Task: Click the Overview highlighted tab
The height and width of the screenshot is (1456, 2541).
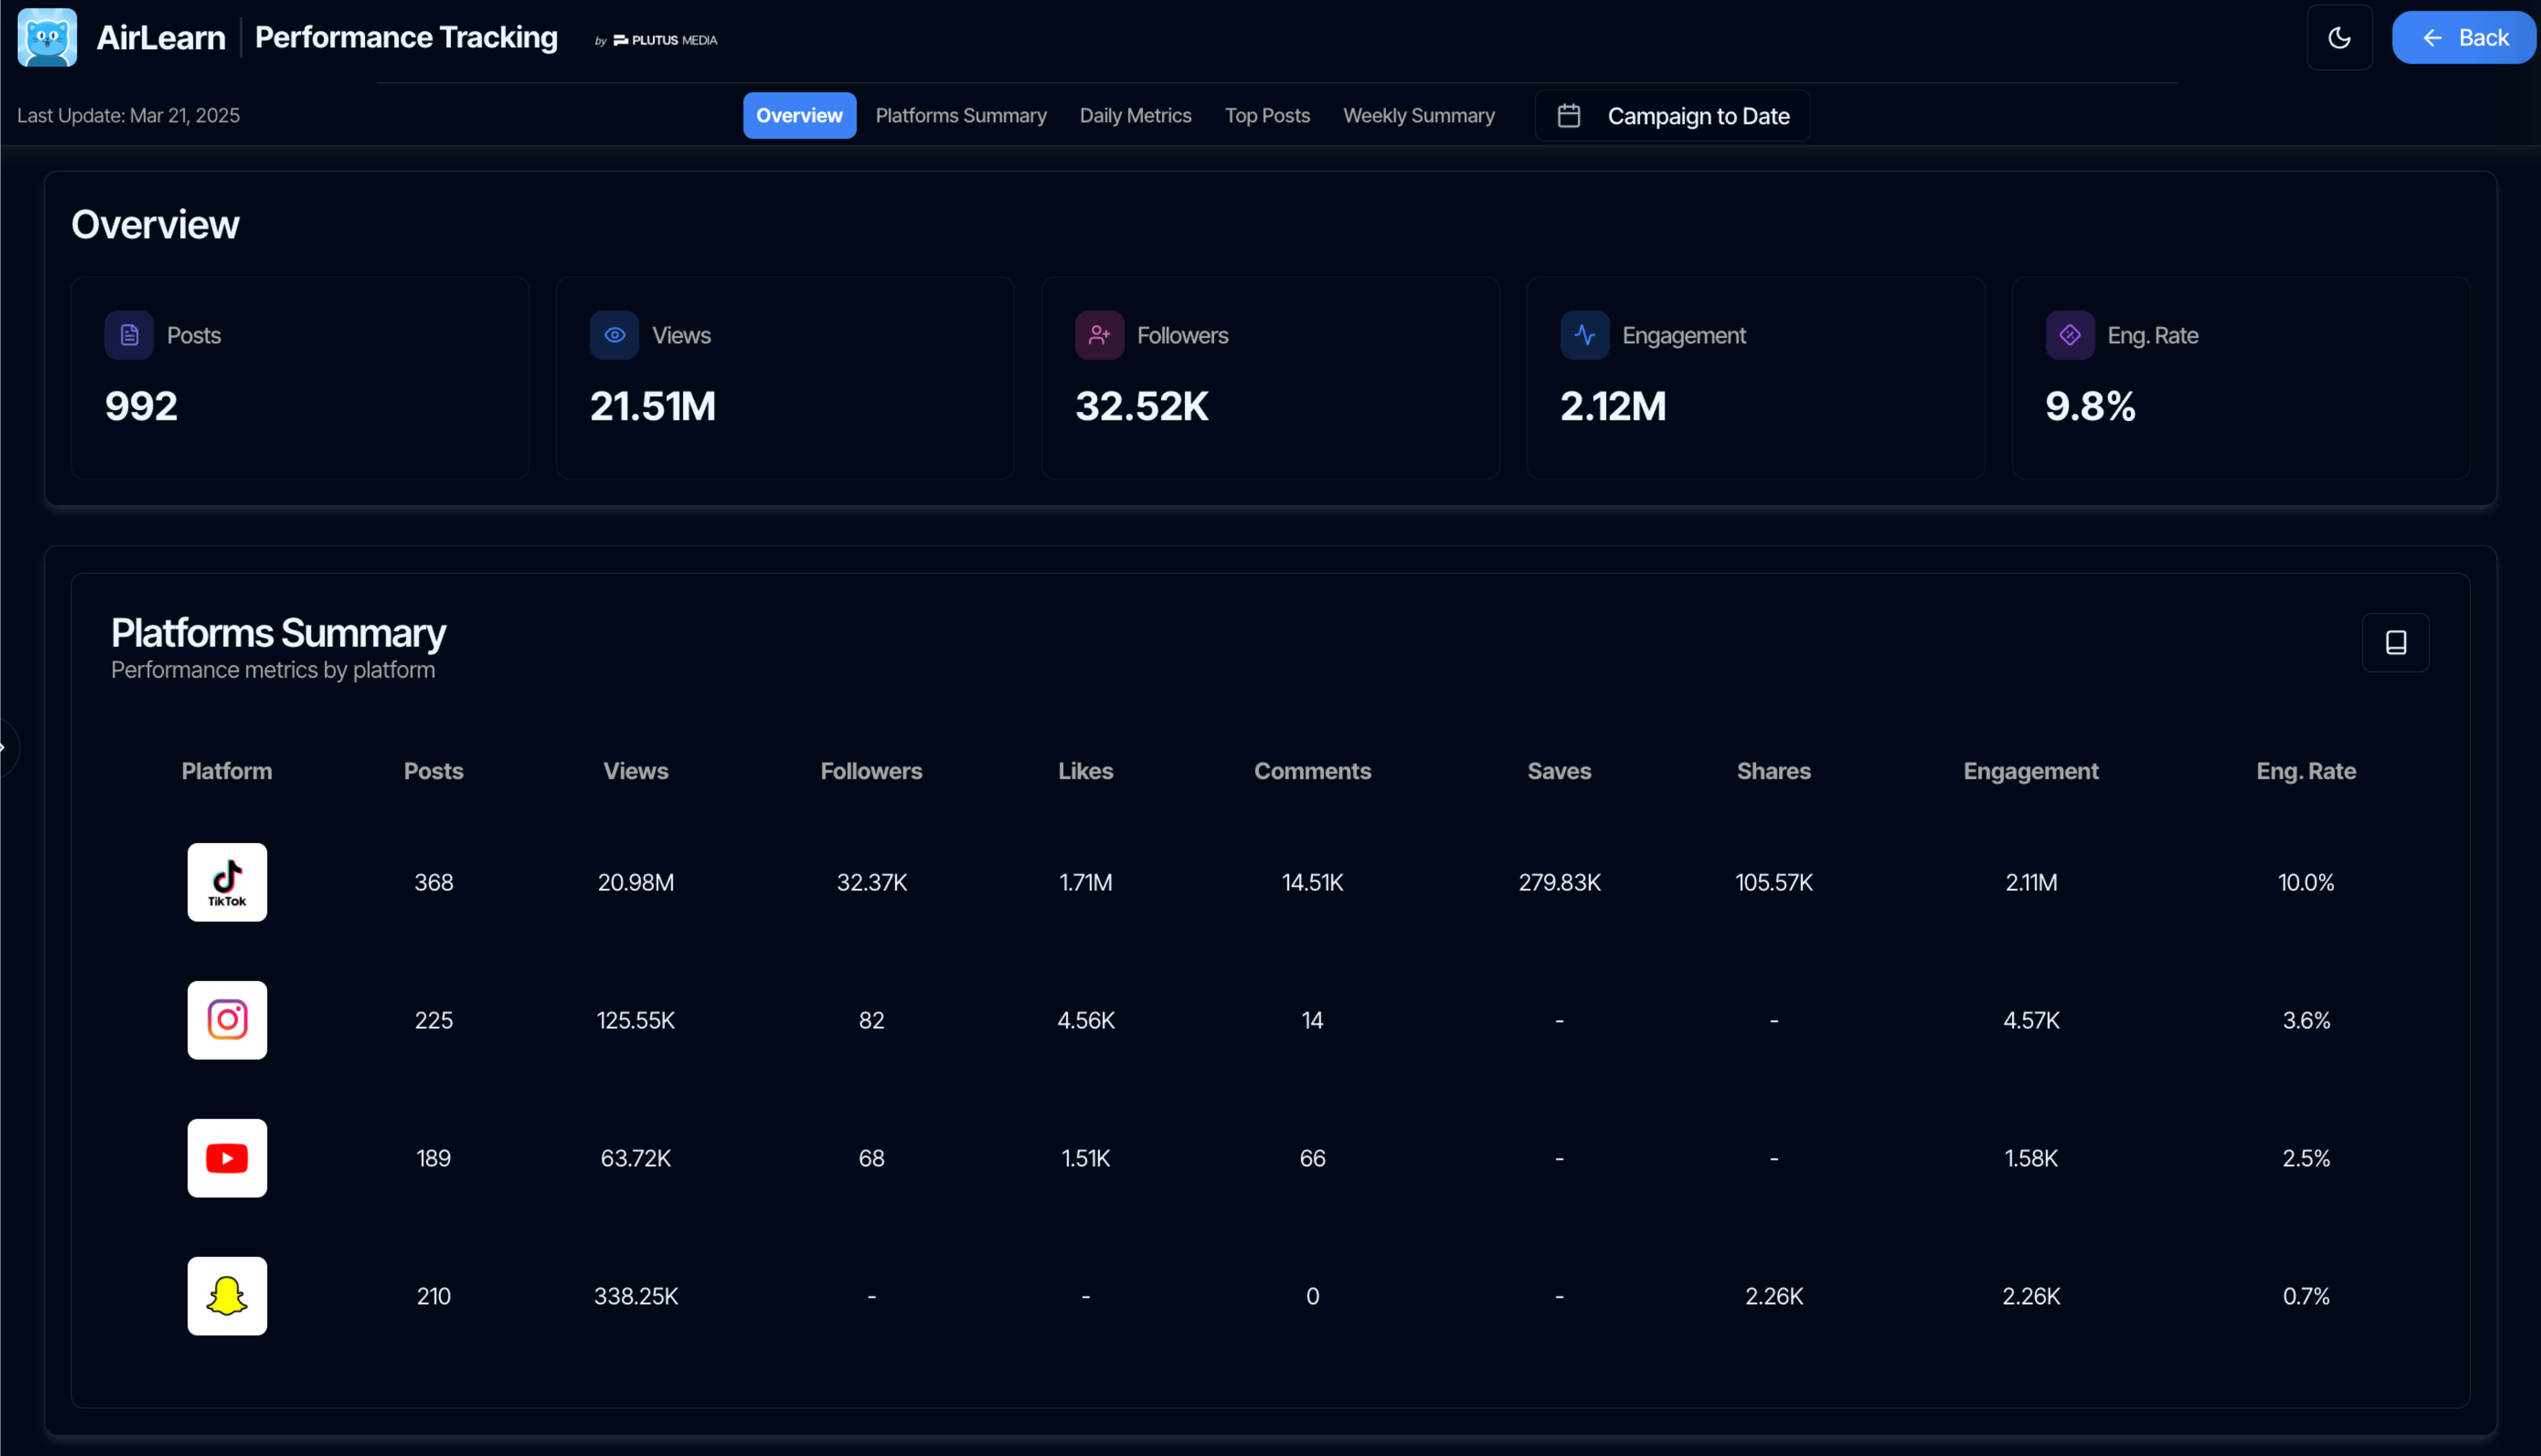Action: [799, 115]
